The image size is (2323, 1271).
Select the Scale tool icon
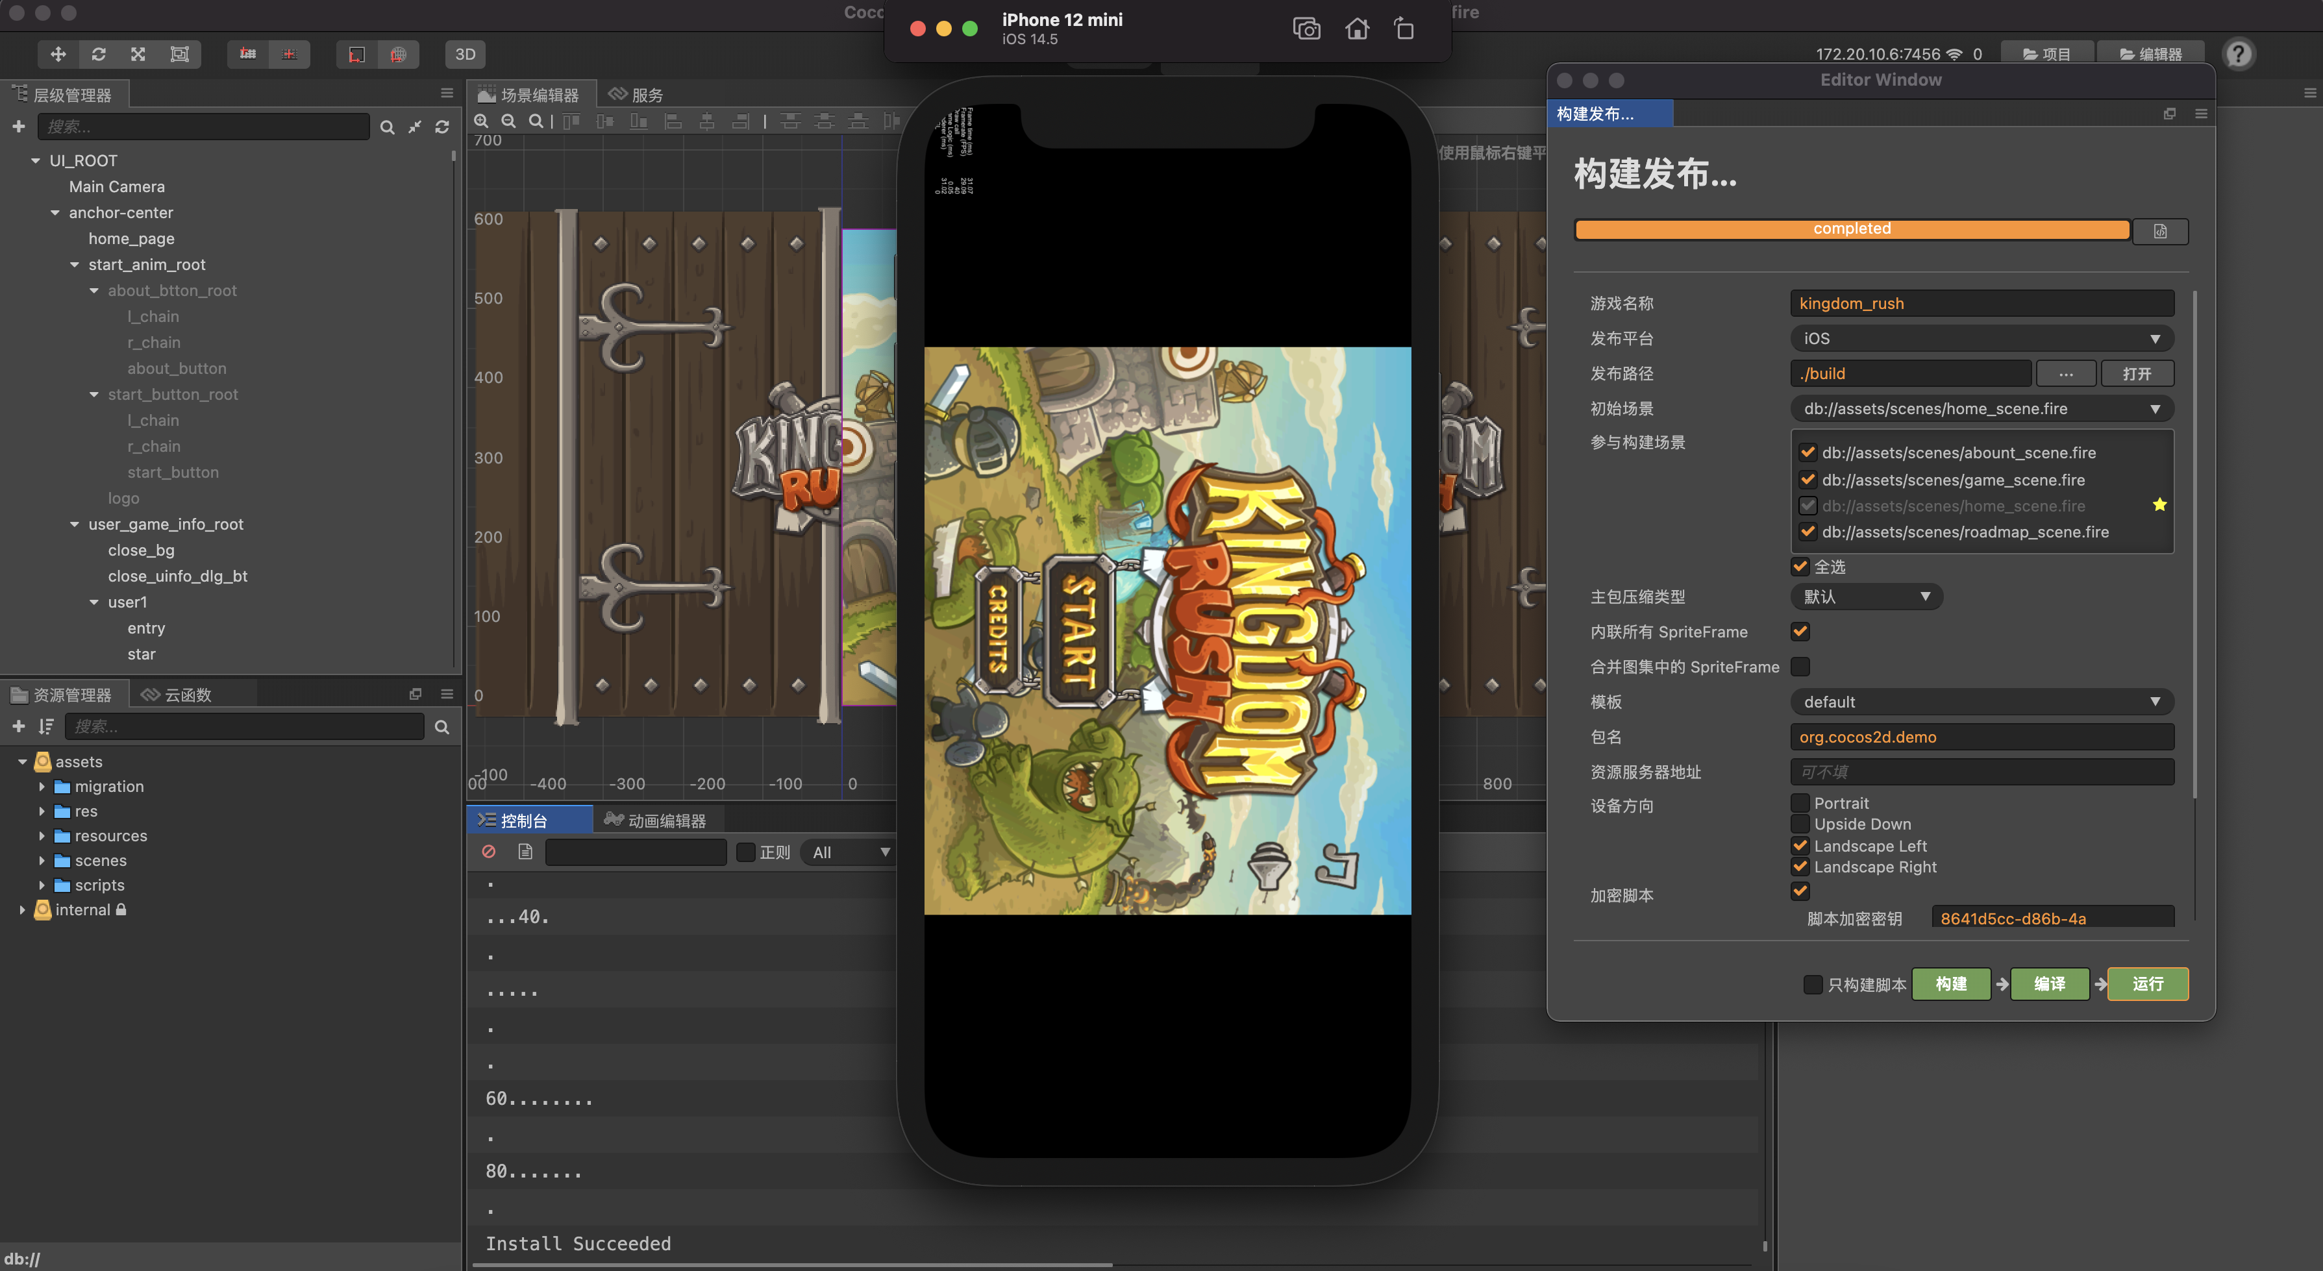pos(138,54)
